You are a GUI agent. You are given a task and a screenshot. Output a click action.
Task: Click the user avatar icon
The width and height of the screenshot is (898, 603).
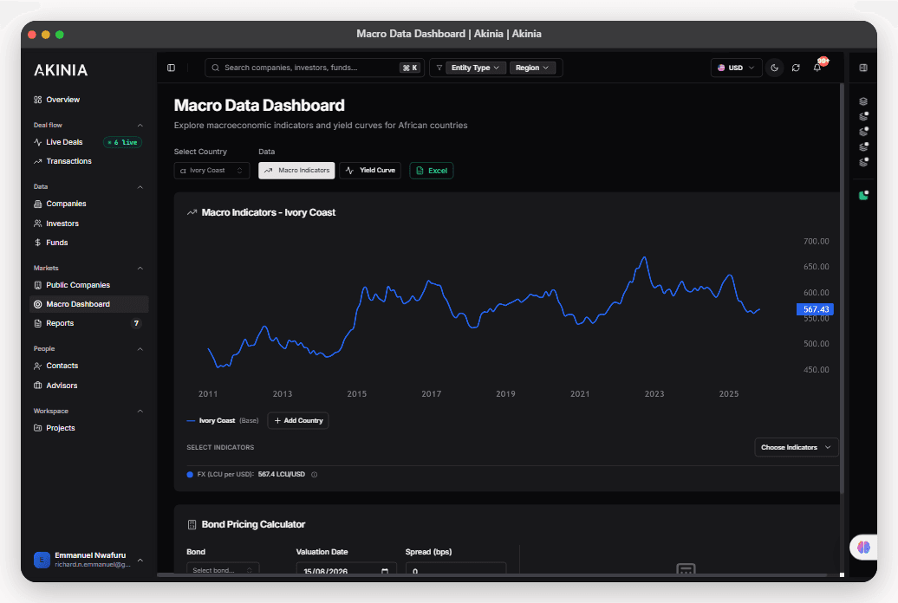point(42,560)
